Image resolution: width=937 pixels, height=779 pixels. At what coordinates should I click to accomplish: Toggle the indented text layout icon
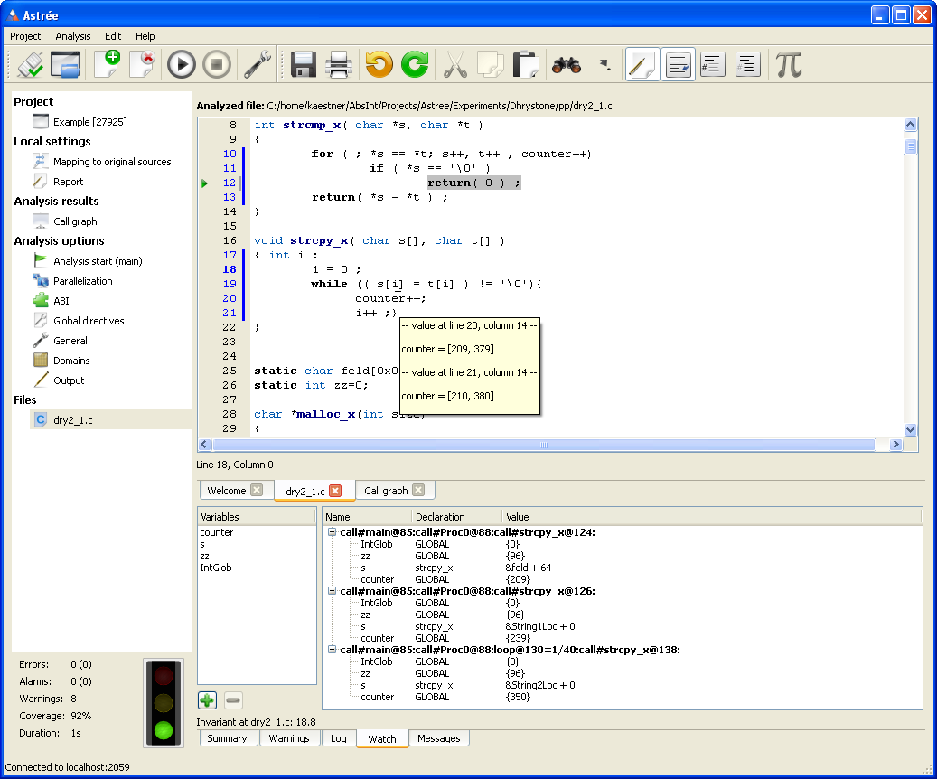(747, 64)
